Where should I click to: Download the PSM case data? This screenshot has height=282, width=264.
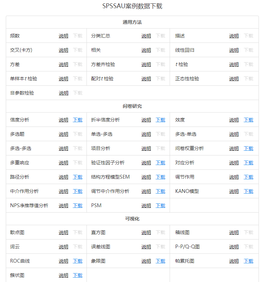[x=160, y=205]
